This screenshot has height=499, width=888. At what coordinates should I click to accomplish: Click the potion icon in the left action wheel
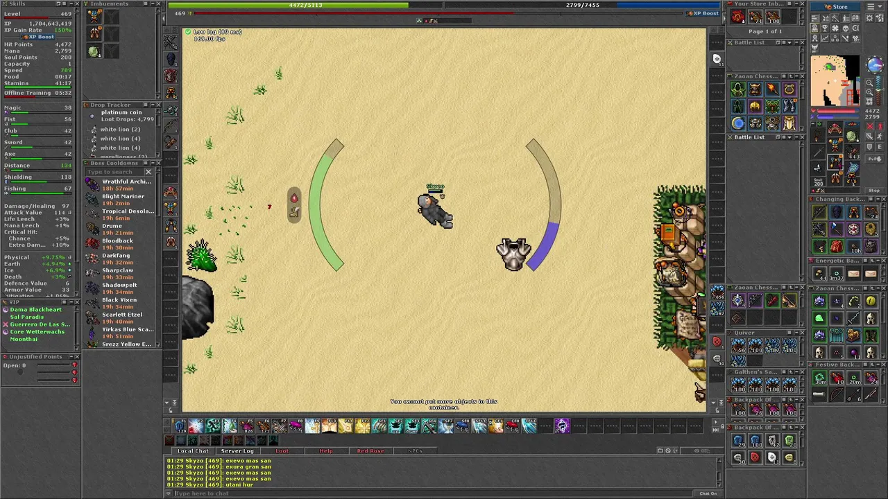coord(294,199)
